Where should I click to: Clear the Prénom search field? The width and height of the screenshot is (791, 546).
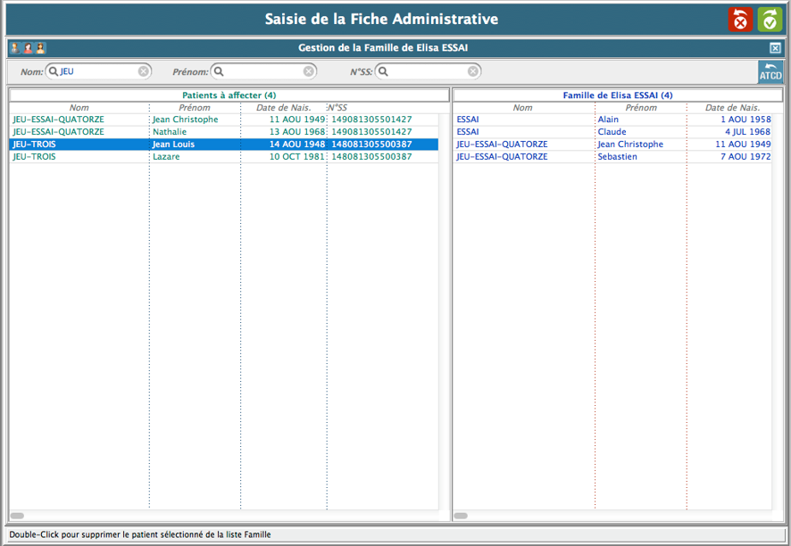(x=309, y=71)
